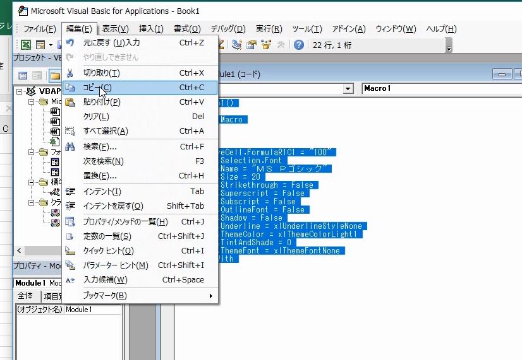Click the Toolbox wrench toolbar icon
This screenshot has width=522, height=360.
pyautogui.click(x=281, y=45)
